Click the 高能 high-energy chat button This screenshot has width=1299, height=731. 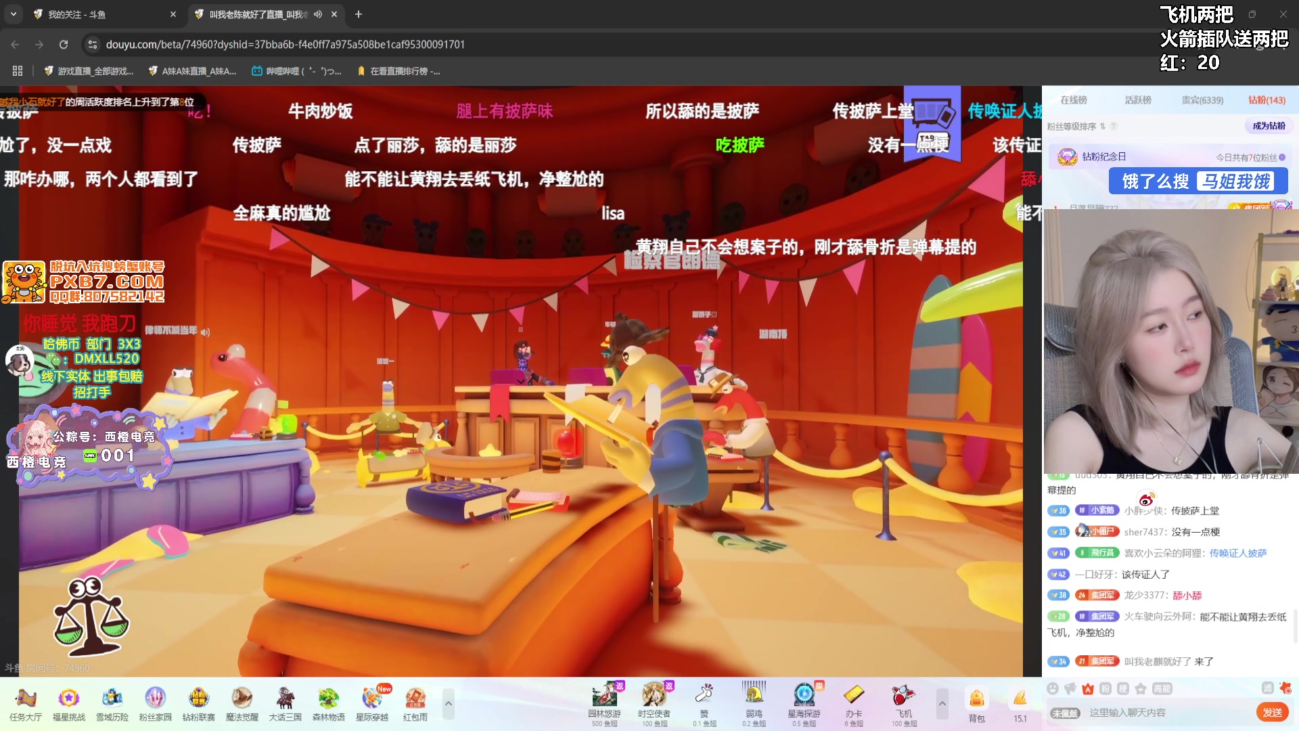[1162, 688]
